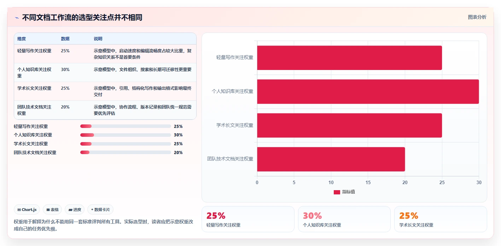This screenshot has width=501, height=246.
Task: Click the 图表分析 label in the header
Action: tap(477, 17)
